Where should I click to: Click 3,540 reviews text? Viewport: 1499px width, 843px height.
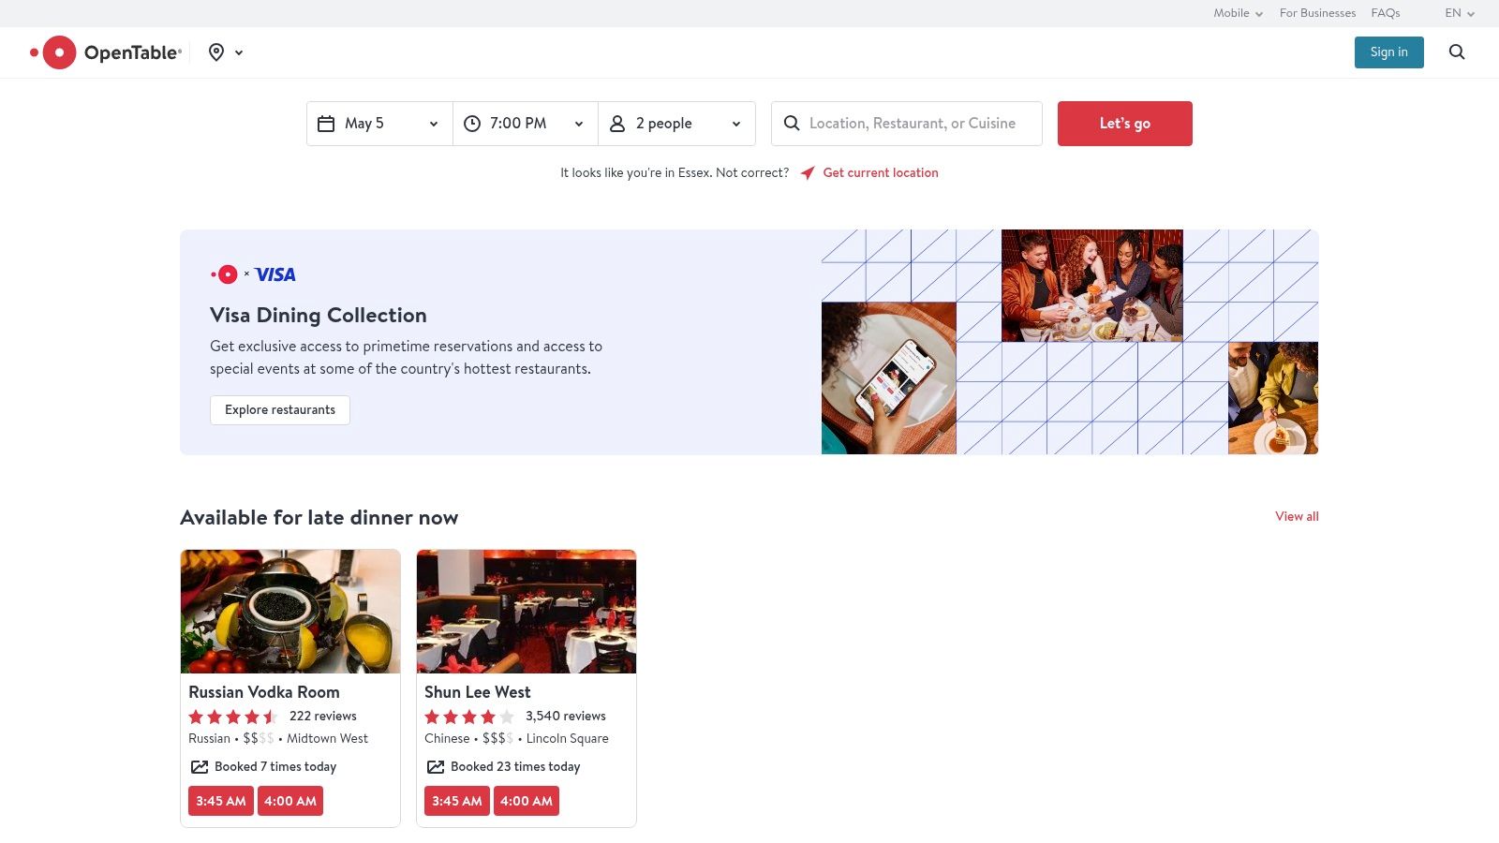click(566, 717)
